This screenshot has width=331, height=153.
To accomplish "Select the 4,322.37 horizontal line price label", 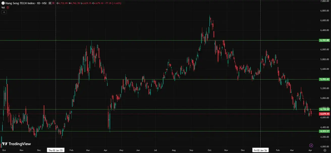I will tap(324, 131).
